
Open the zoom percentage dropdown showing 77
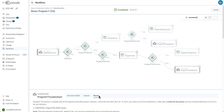tap(213, 18)
